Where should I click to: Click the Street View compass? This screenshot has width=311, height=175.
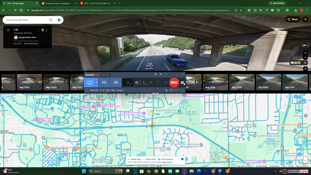click(305, 45)
